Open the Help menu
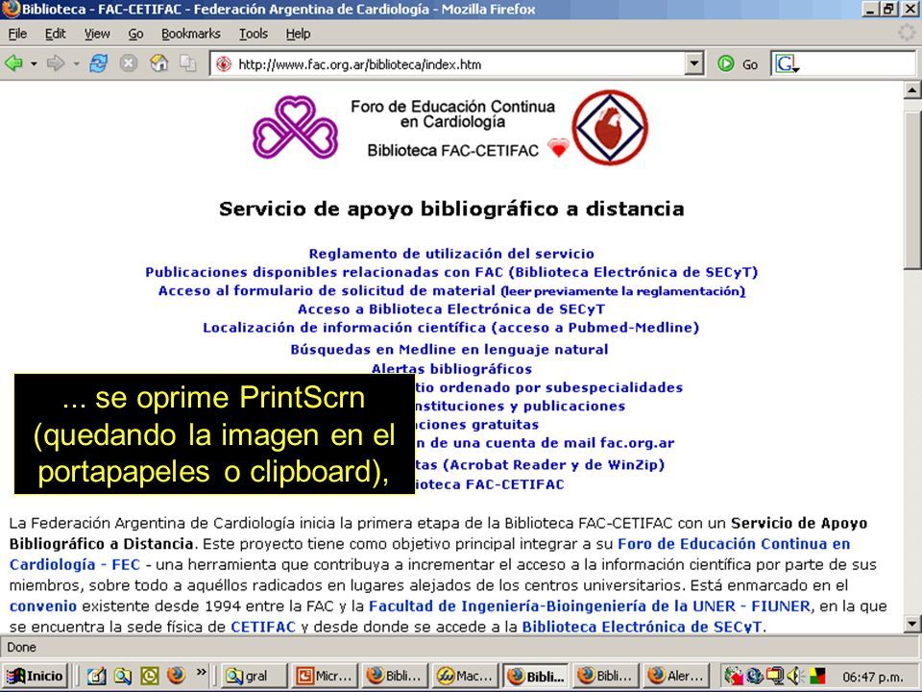 coord(298,35)
